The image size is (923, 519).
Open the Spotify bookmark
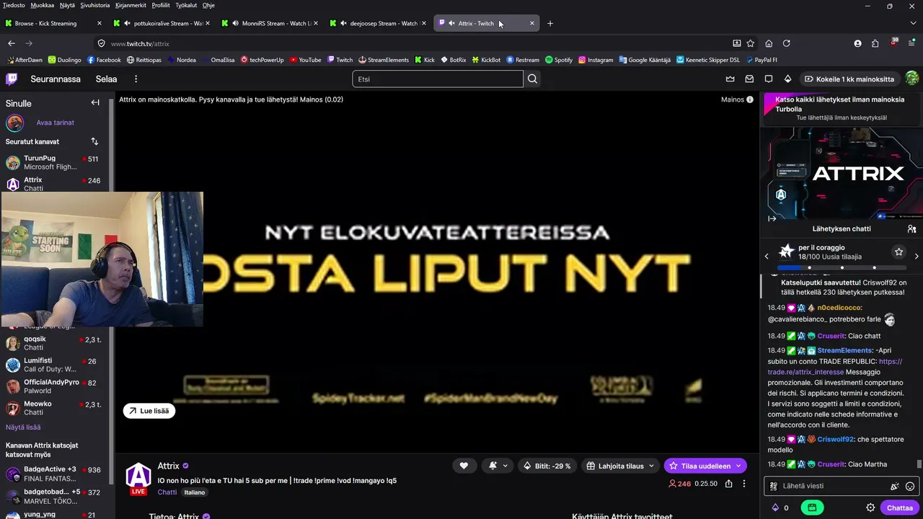pyautogui.click(x=559, y=60)
